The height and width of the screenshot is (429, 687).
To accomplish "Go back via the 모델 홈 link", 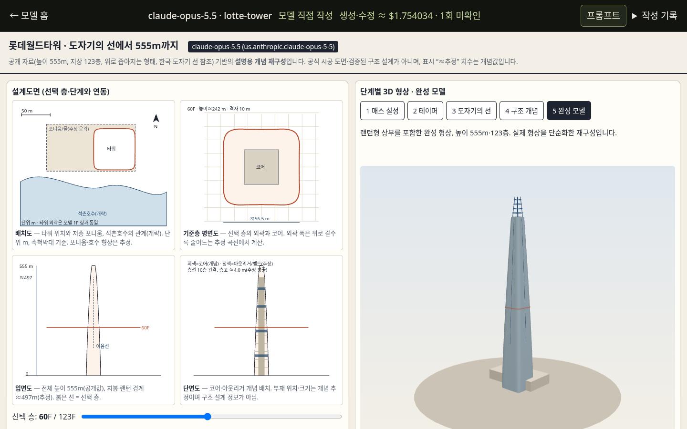I will (29, 15).
